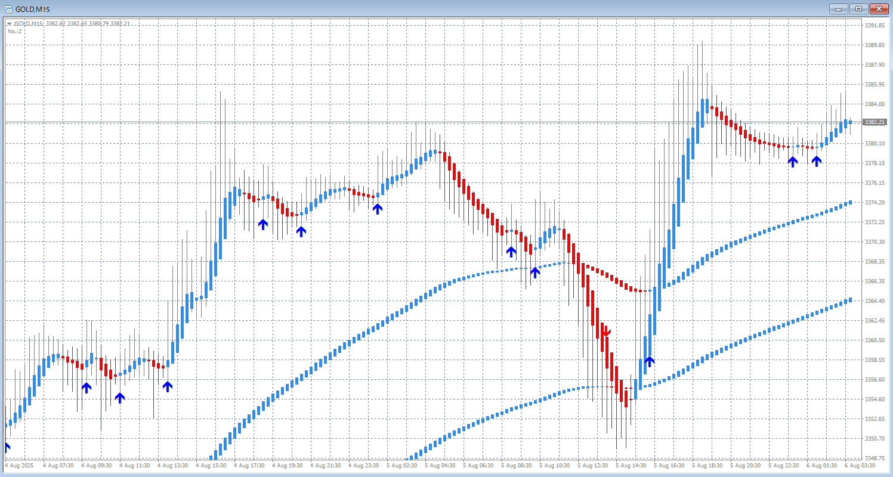This screenshot has width=893, height=477.
Task: Click time axis label 5 Aug 02:30
Action: 401,466
